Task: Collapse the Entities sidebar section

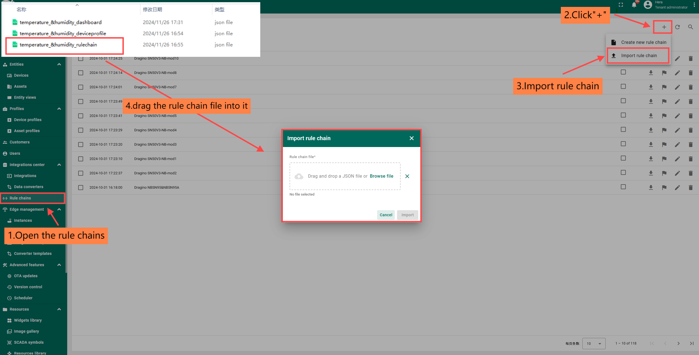Action: [59, 64]
